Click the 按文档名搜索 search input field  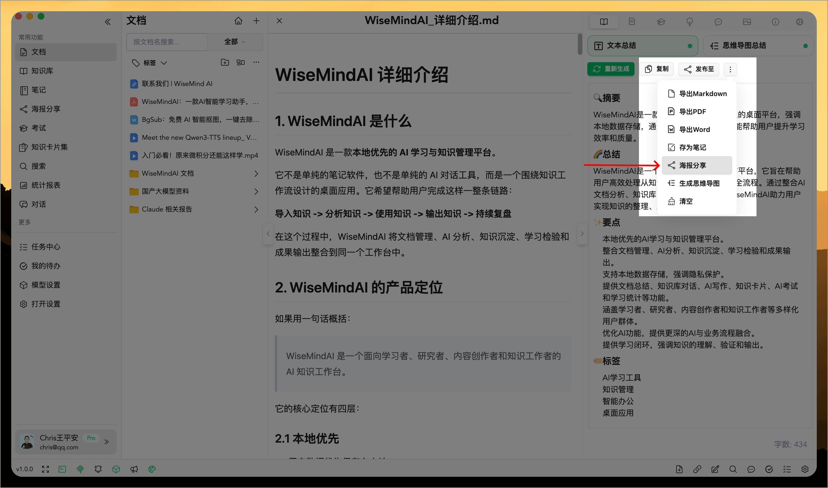(167, 42)
